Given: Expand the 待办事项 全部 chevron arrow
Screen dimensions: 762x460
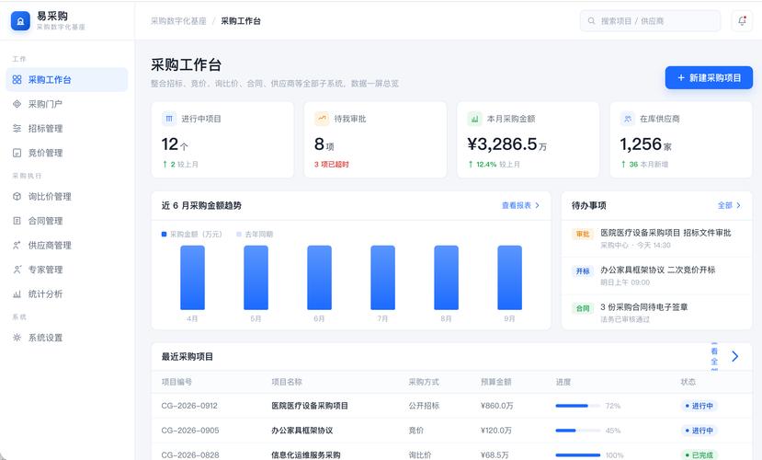Looking at the screenshot, I should [738, 205].
